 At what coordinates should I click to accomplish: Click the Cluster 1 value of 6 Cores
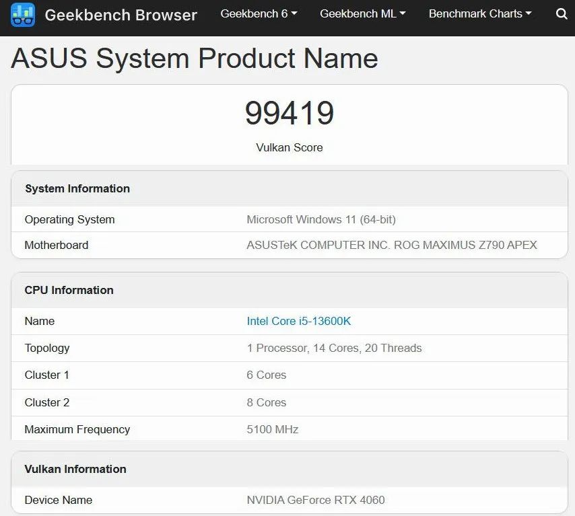(266, 375)
